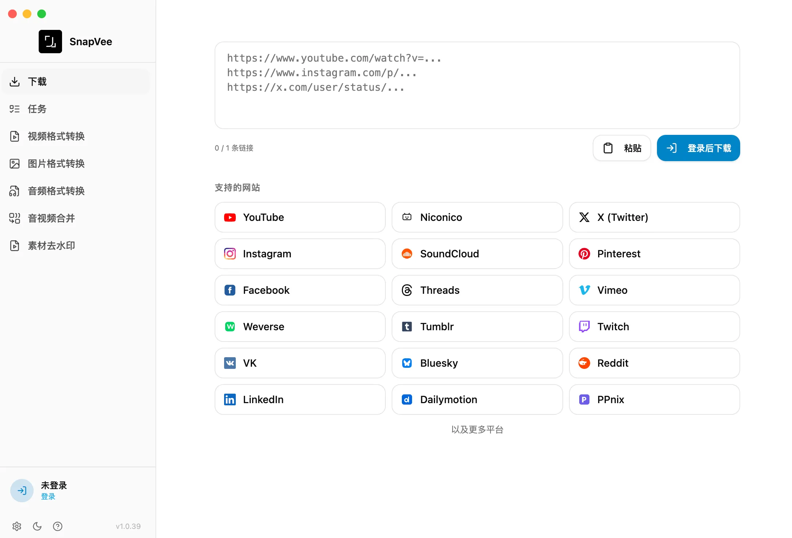Go to 音频格式转换 audio conversion
The height and width of the screenshot is (538, 792).
(76, 191)
